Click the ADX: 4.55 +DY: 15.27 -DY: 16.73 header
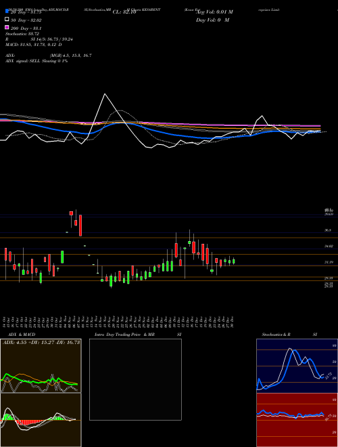Image resolution: width=338 pixels, height=447 pixels. 41,342
